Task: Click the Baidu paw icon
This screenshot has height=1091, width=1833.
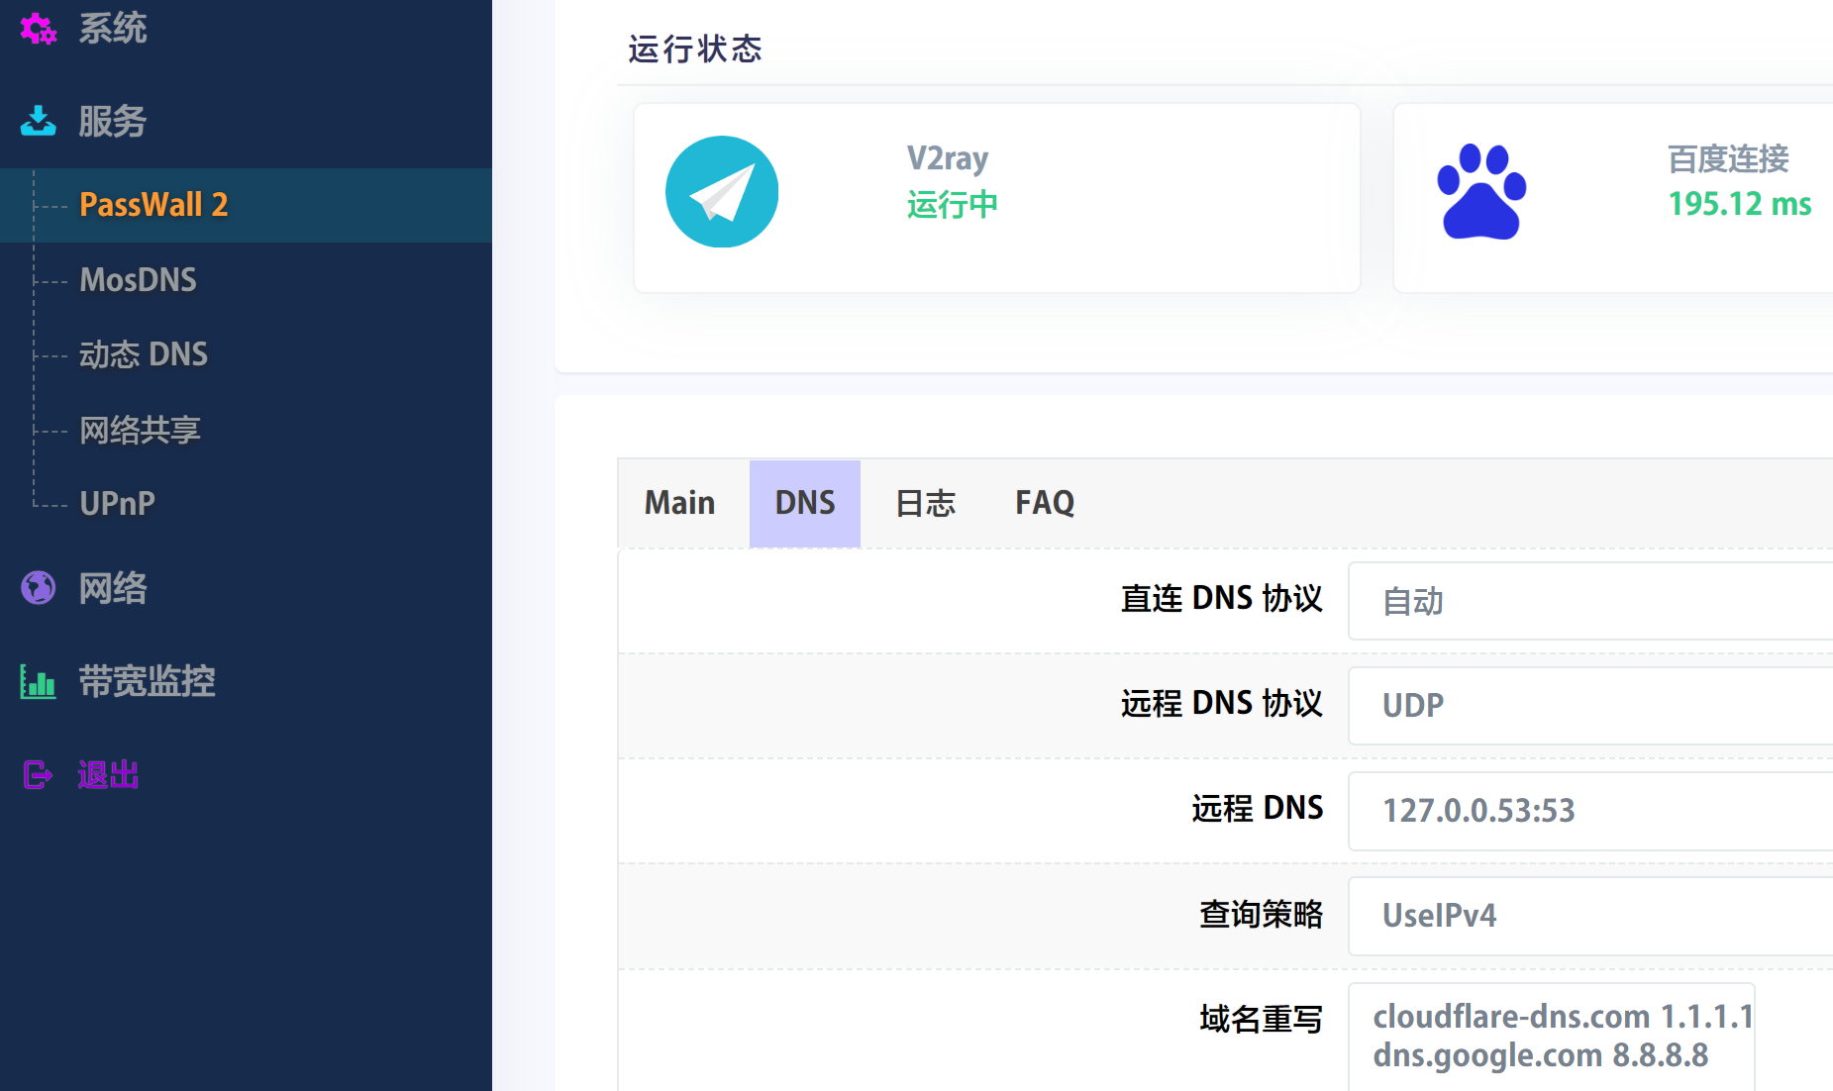Action: (1481, 192)
